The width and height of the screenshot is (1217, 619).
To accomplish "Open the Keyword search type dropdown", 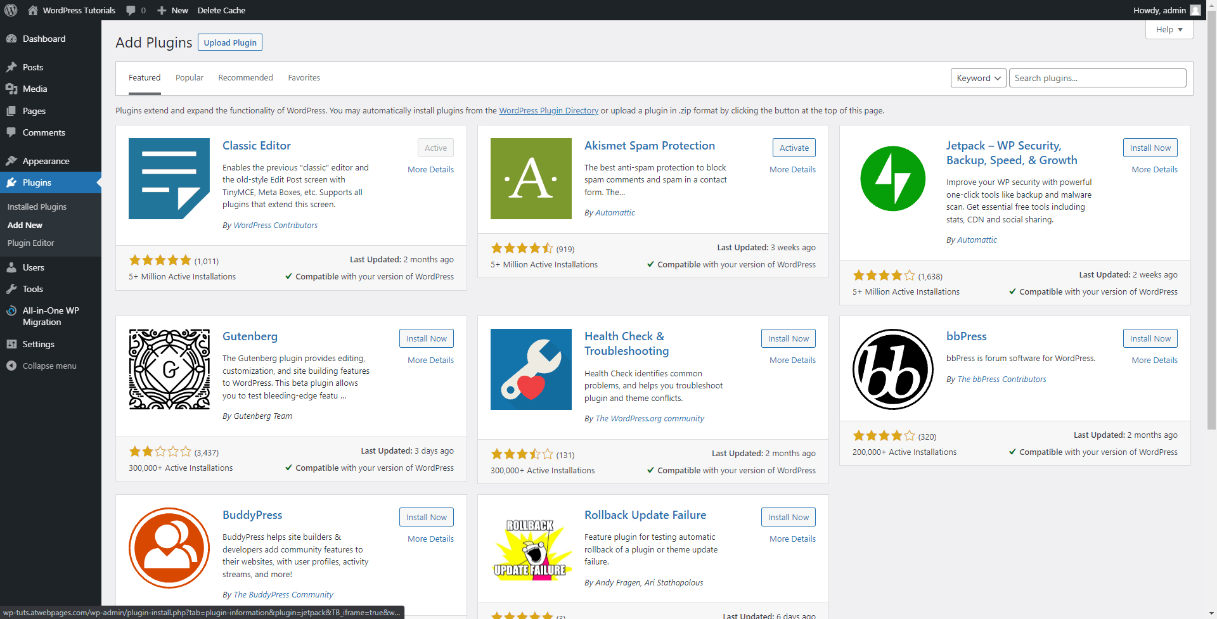I will click(978, 78).
